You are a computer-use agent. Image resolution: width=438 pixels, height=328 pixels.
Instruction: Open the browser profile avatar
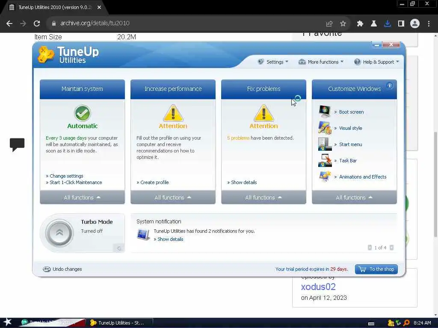point(415,23)
